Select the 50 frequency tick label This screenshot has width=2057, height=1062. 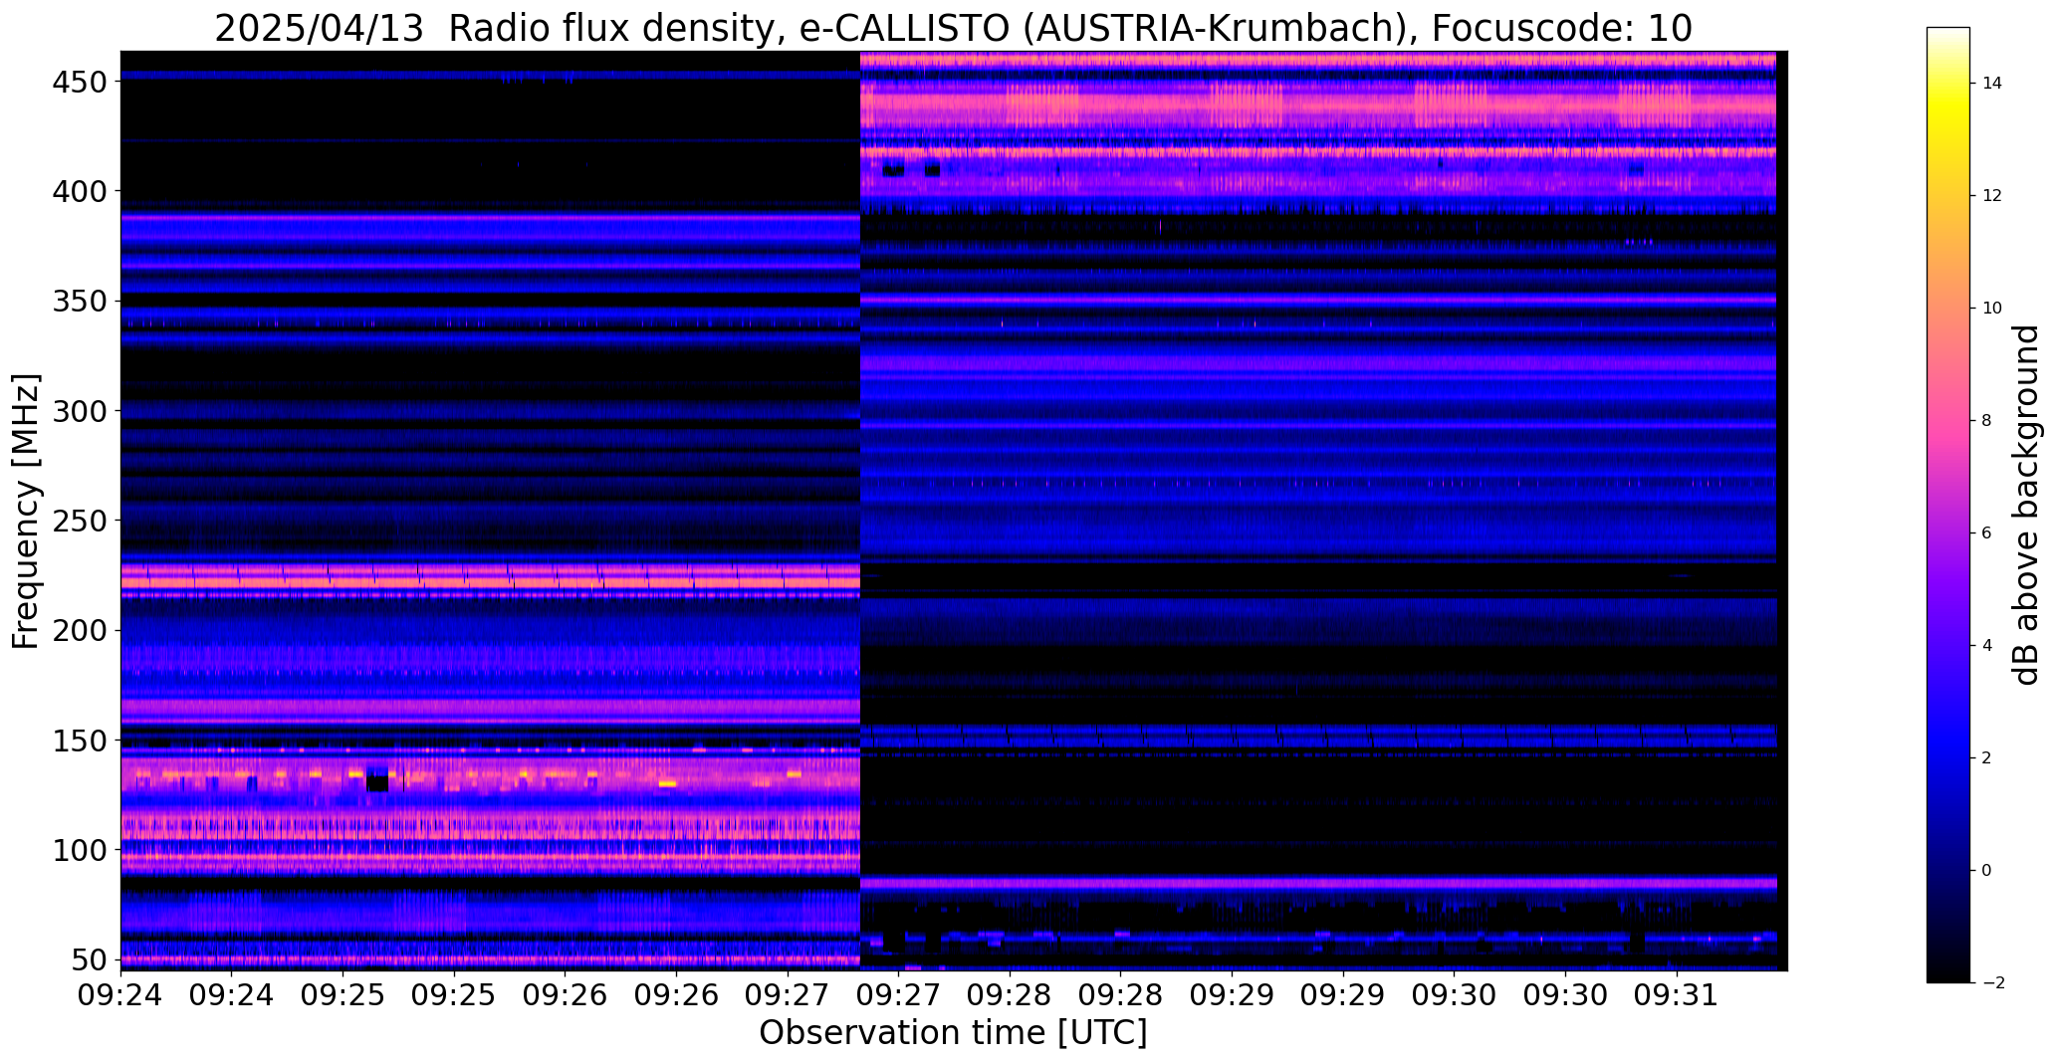89,960
